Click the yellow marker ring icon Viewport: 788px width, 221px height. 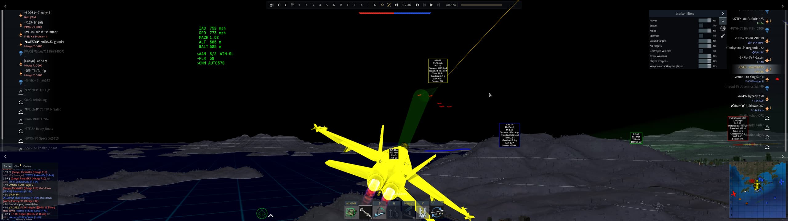click(x=382, y=5)
